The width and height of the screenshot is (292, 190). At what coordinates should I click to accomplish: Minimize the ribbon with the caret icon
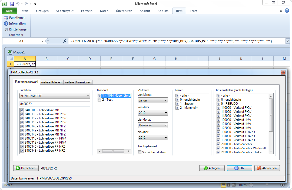click(281, 11)
